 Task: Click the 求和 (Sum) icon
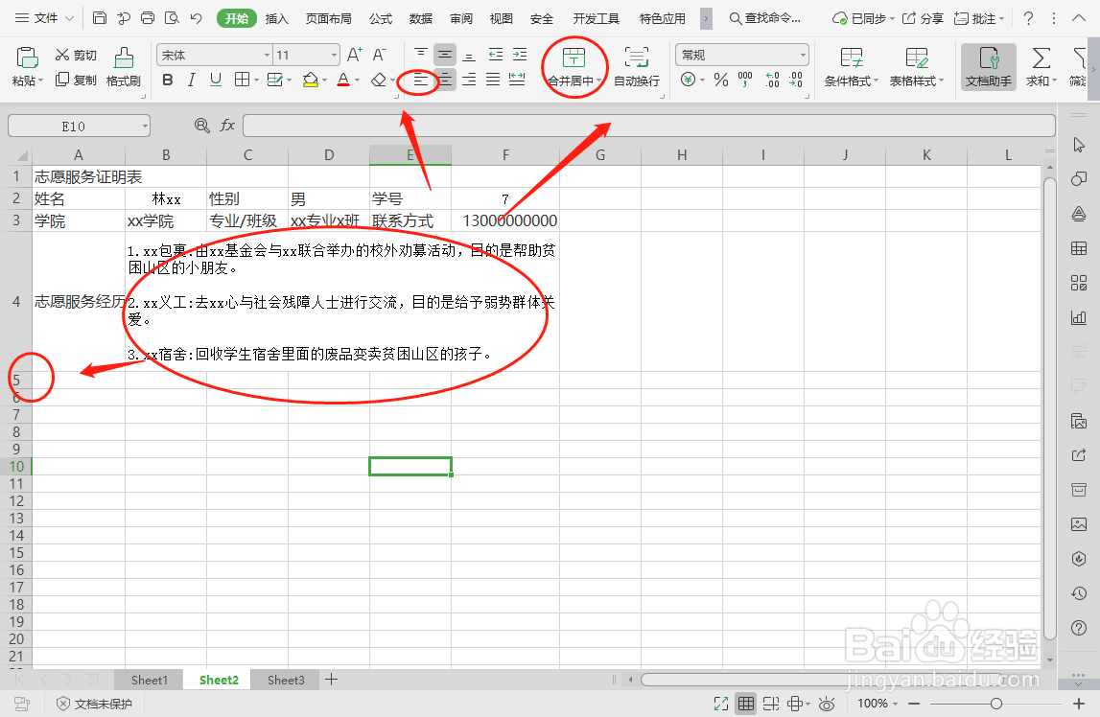click(x=1040, y=65)
